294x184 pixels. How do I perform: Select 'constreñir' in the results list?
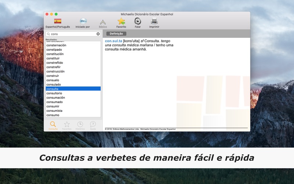pos(73,67)
